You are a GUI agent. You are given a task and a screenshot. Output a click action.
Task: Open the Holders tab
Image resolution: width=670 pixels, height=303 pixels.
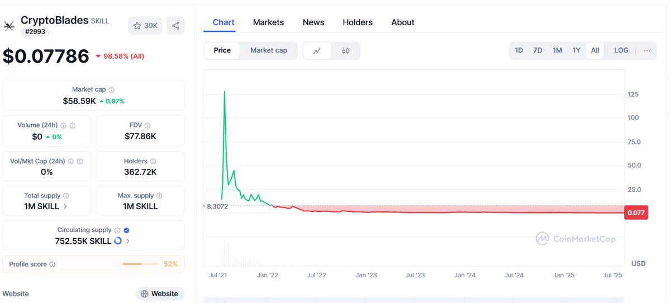[x=358, y=22]
